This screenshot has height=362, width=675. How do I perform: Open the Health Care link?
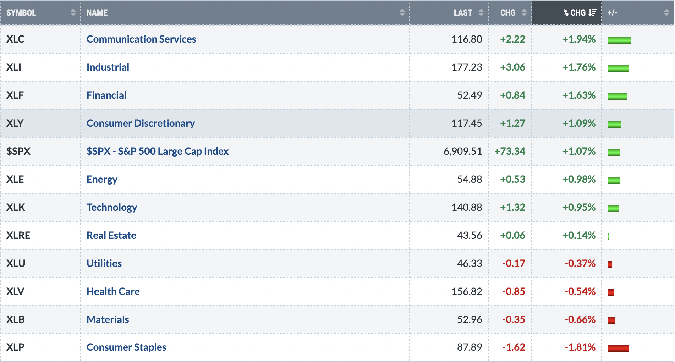pos(113,291)
